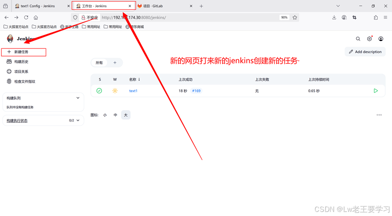Open the extensions puzzle icon
The image size is (392, 216).
[x=376, y=18]
